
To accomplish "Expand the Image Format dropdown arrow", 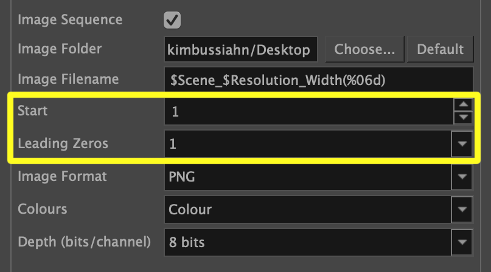I will point(462,177).
